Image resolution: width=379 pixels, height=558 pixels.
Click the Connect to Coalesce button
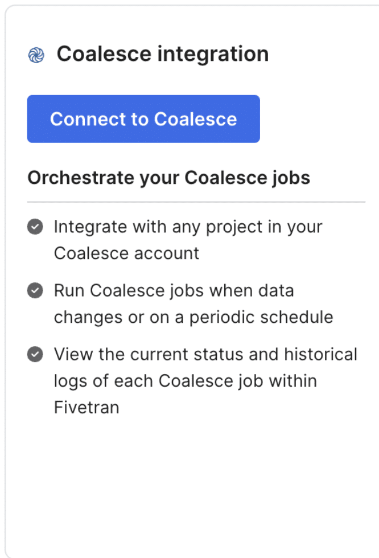coord(143,119)
